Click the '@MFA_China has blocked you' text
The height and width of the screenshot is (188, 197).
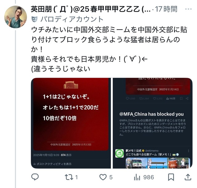[x=151, y=114]
